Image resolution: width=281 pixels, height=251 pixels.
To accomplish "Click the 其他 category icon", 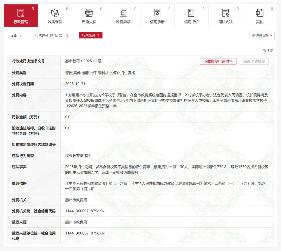I will point(259,13).
